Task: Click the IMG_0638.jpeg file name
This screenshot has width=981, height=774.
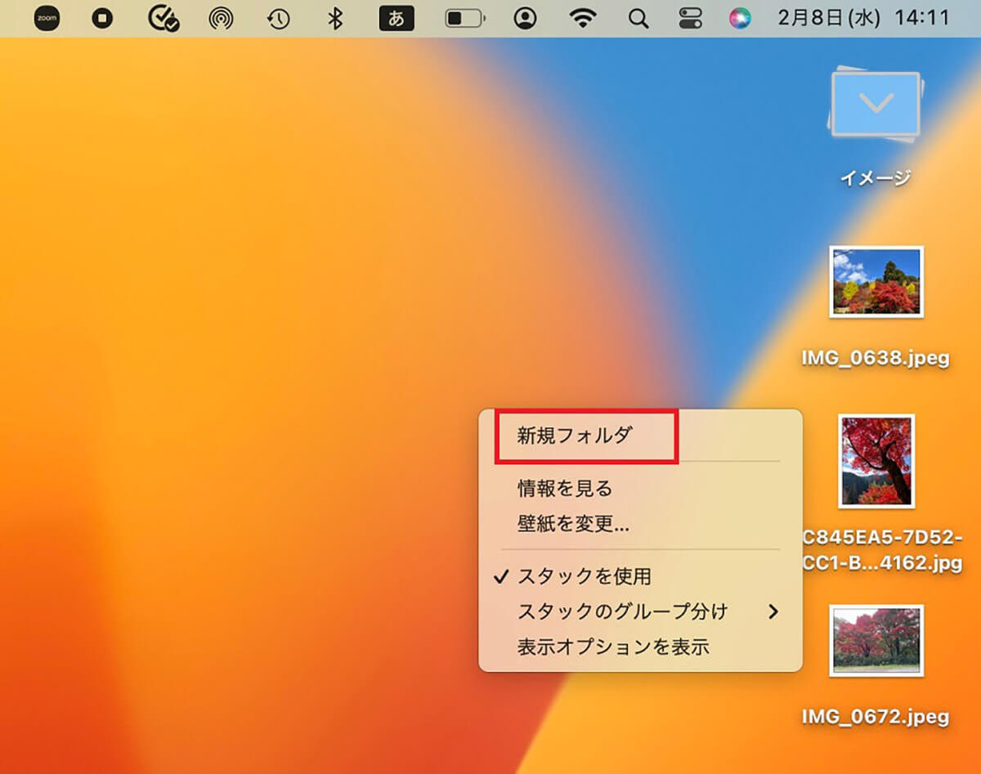Action: pyautogui.click(x=876, y=358)
